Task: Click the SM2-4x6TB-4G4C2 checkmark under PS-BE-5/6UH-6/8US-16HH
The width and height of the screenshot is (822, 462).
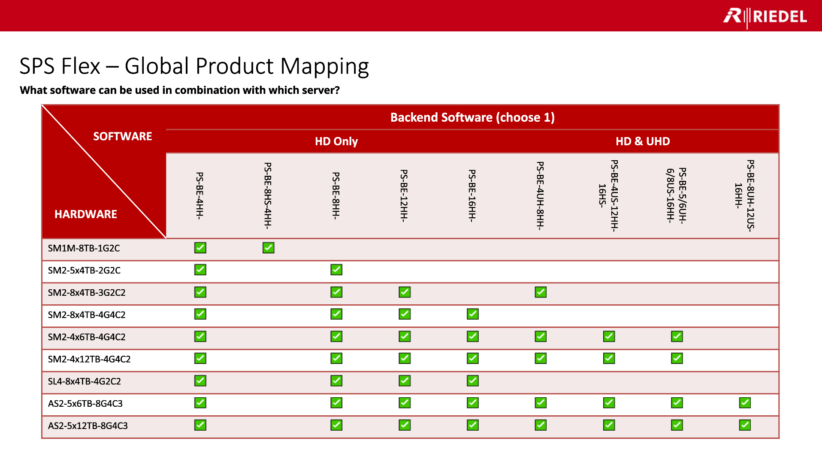Action: (677, 336)
